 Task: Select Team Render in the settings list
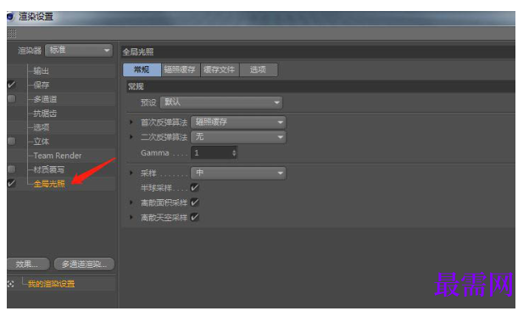point(58,156)
